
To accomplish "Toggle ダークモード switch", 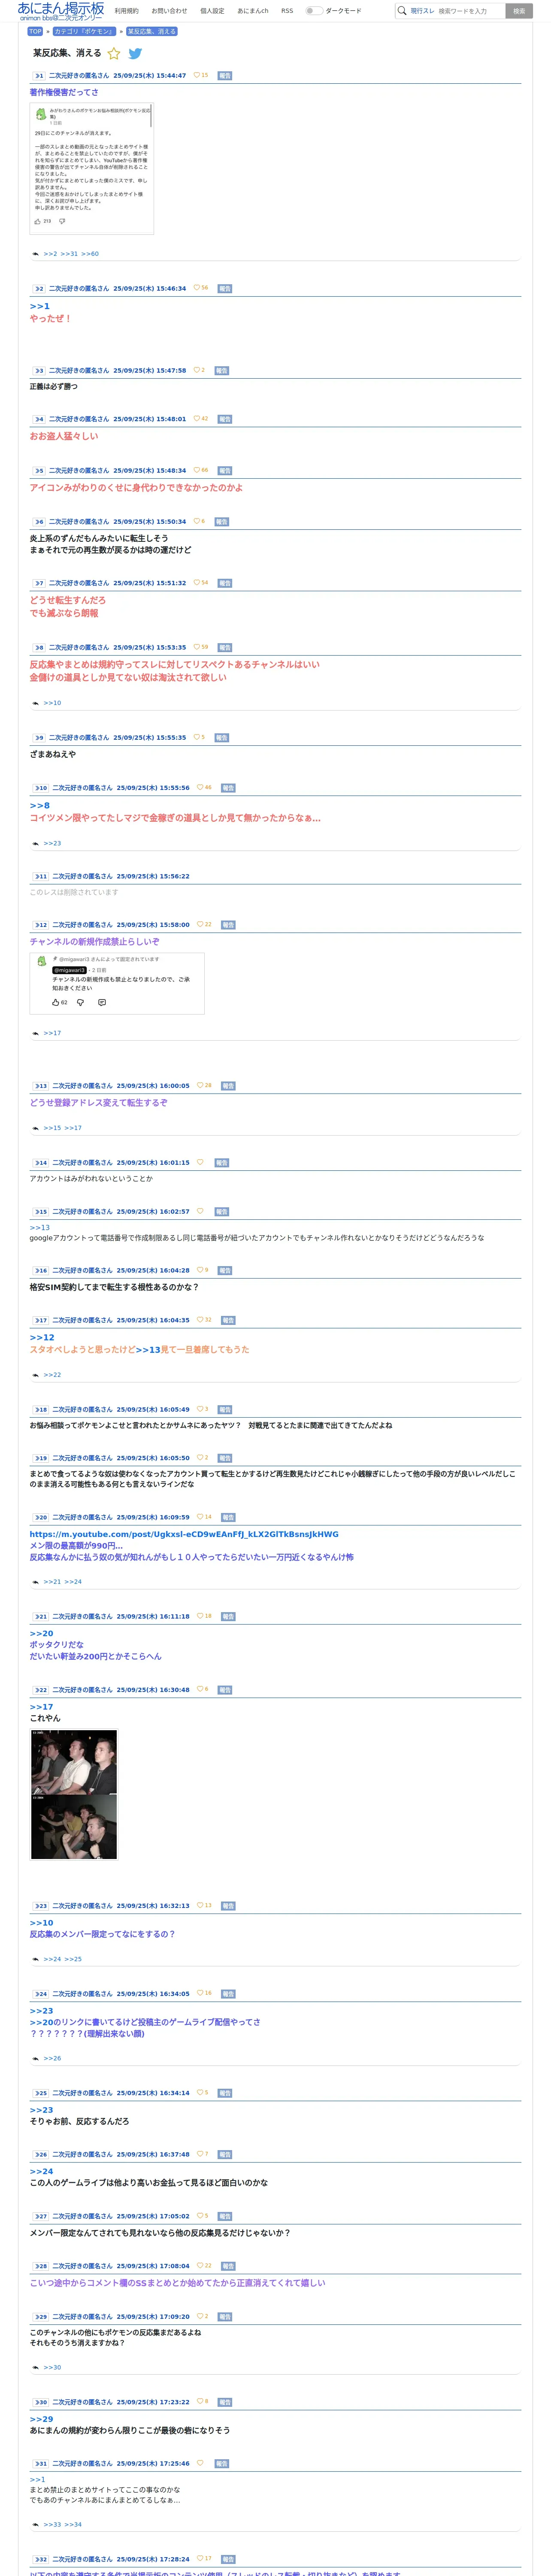I will coord(314,11).
